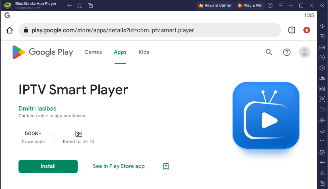Open the browser tab switcher showing 1
This screenshot has height=189, width=328.
tap(292, 30)
